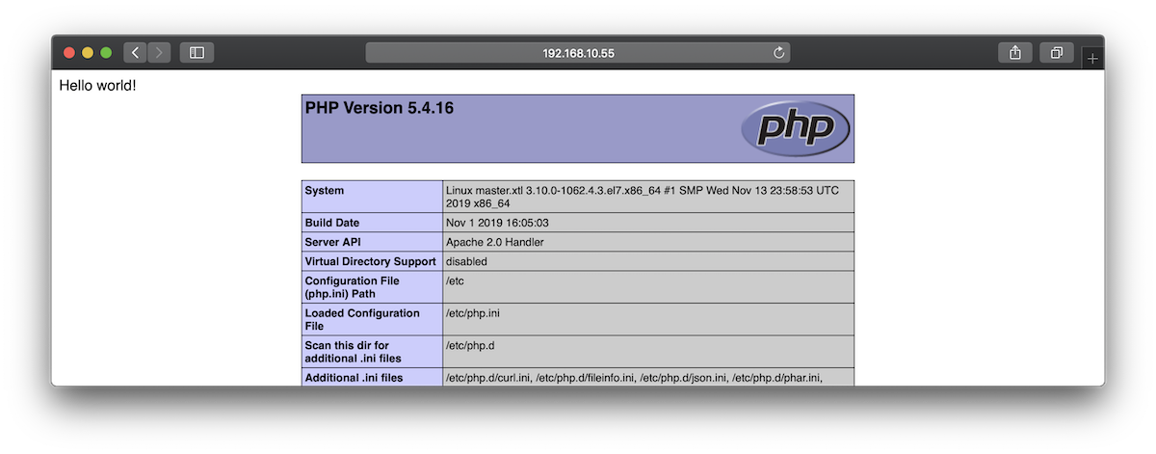Reload the current page

point(779,53)
